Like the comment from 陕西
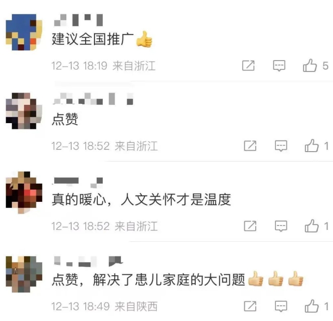 (312, 306)
